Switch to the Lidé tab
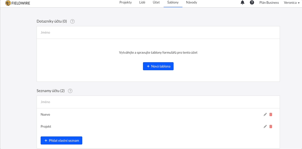302x149 pixels. click(142, 3)
